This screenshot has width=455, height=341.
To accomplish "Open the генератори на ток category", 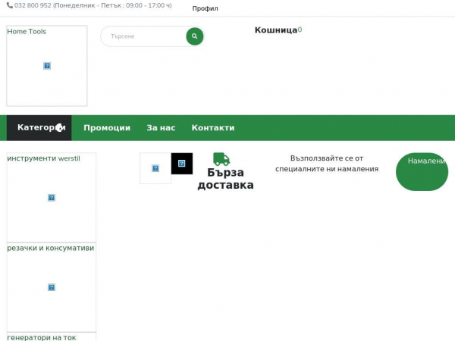I will click(x=42, y=337).
